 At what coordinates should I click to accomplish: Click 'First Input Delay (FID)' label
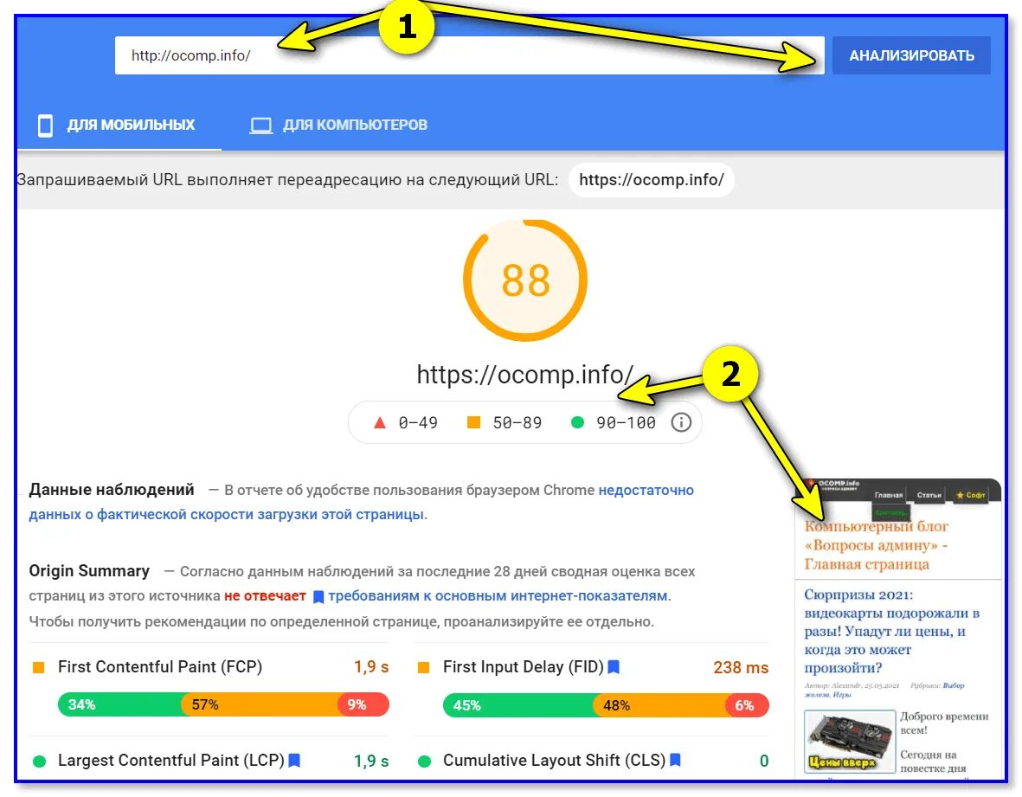(523, 666)
